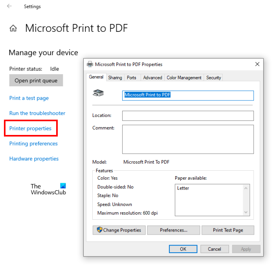
Task: Click the printer icon on the General tab
Action: pos(98,93)
